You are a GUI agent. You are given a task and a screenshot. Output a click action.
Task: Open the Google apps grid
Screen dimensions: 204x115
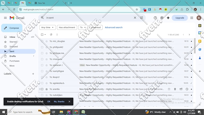192,18
